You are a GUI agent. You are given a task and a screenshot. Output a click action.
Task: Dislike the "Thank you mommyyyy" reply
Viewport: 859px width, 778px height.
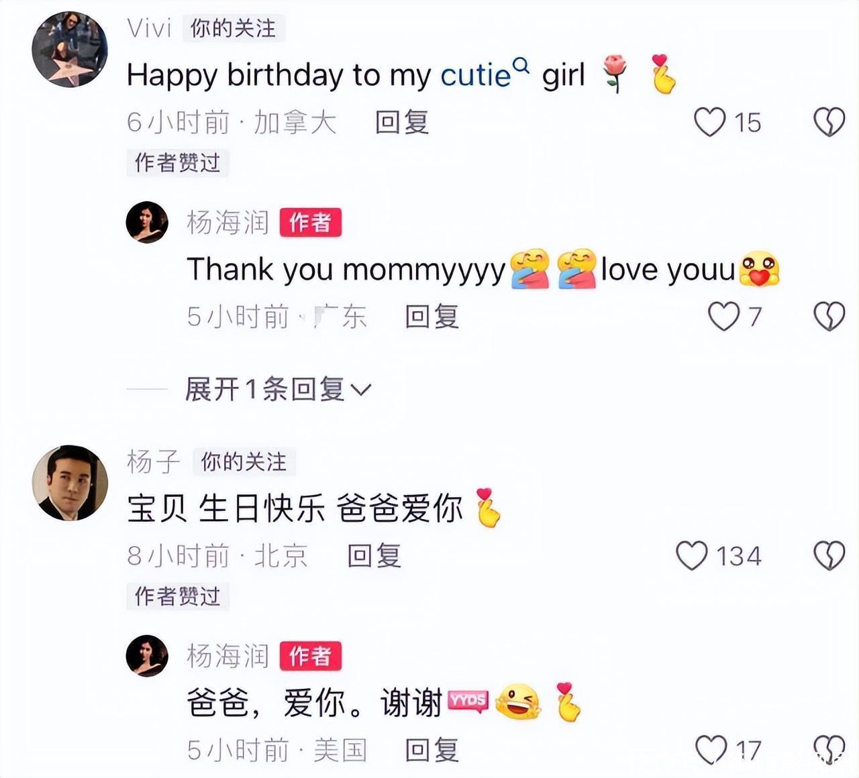click(829, 316)
